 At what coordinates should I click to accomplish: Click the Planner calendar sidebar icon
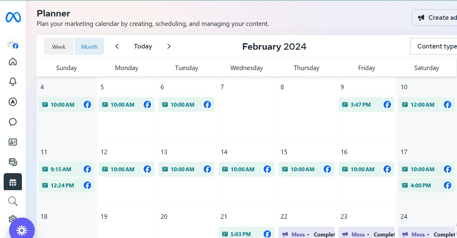tap(13, 182)
